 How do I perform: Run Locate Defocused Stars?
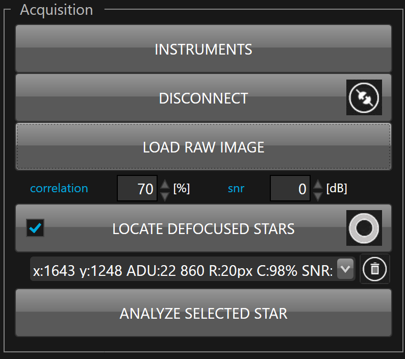point(203,228)
